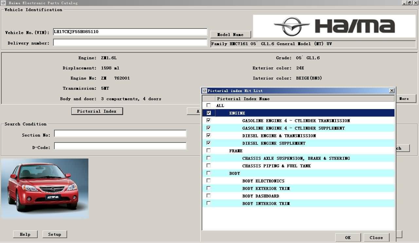The image size is (419, 243).
Task: Click the Pictorial index dialog title icon
Action: coord(205,91)
